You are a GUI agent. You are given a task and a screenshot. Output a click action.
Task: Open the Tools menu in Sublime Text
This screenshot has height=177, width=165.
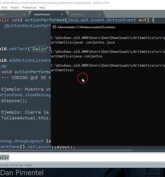tap(4, 7)
